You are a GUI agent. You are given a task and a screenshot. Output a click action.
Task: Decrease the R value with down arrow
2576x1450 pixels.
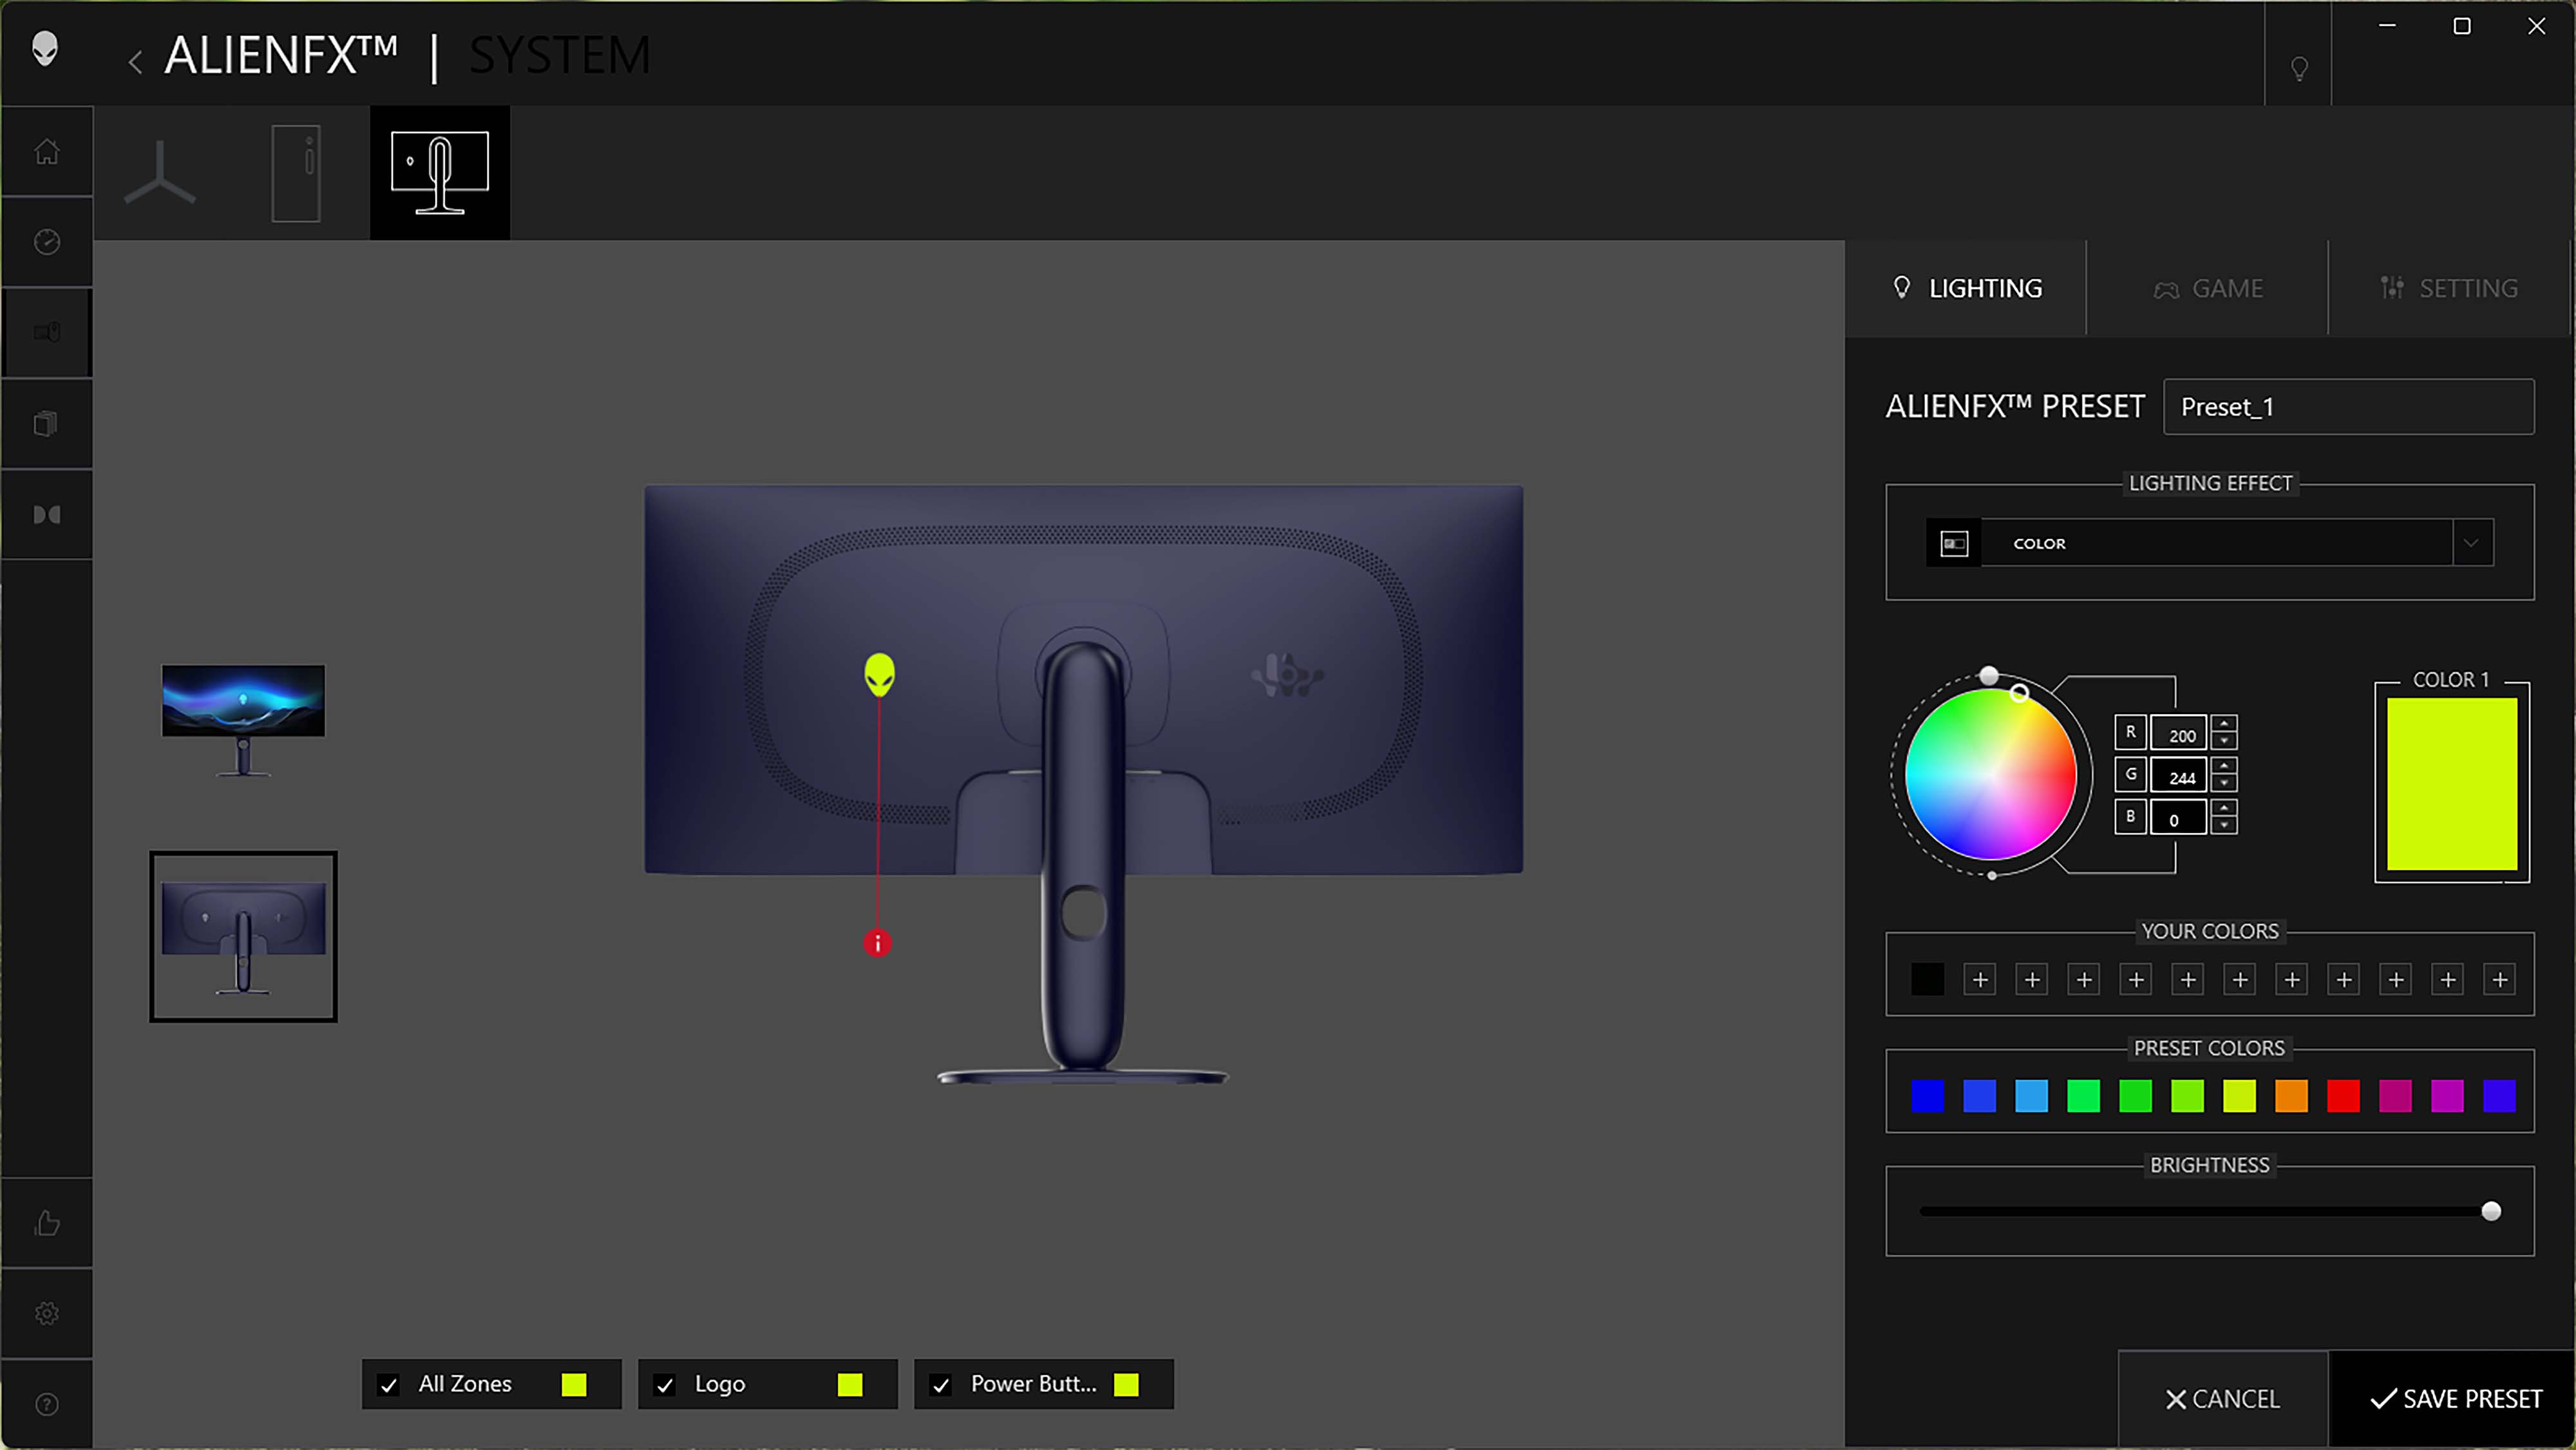2224,741
